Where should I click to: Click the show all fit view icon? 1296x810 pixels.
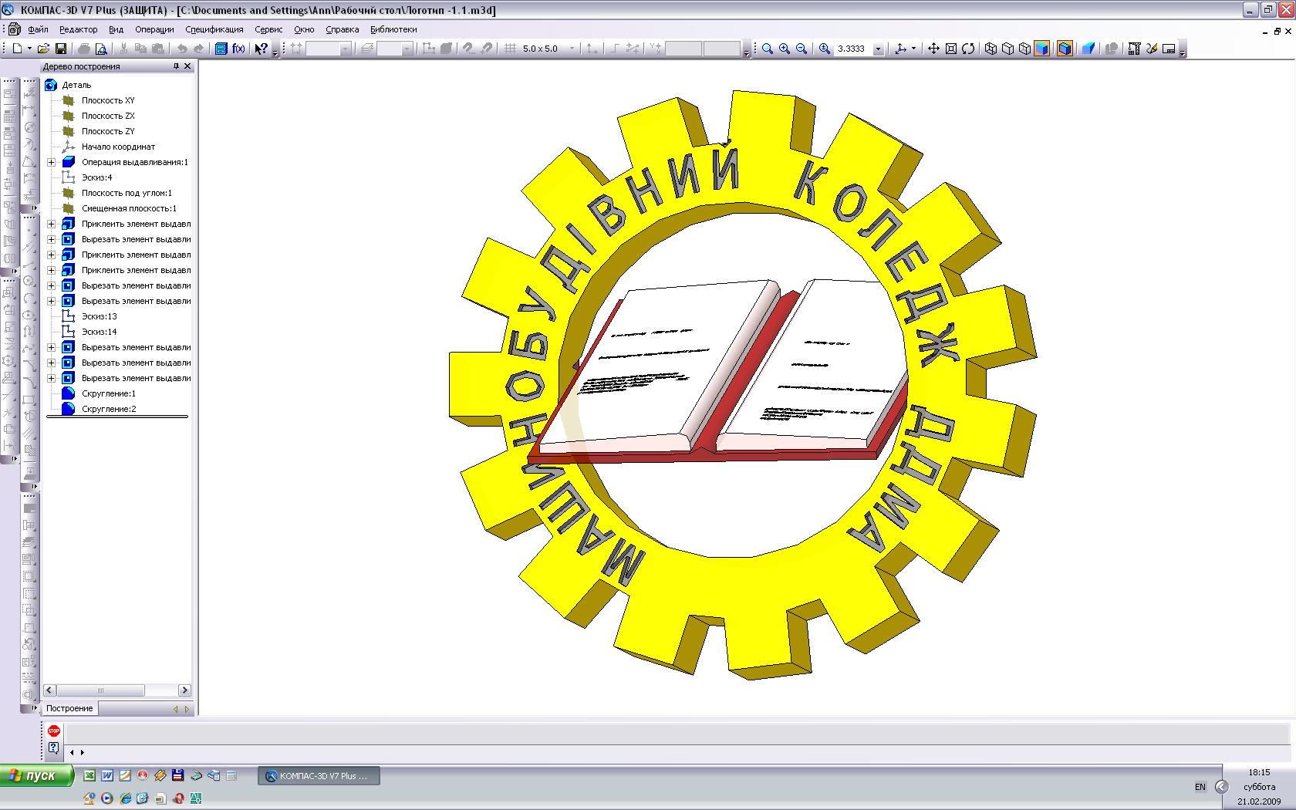click(x=951, y=49)
